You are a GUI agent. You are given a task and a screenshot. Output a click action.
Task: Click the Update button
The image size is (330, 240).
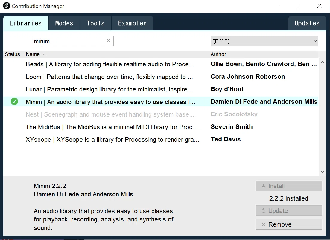pos(289,211)
